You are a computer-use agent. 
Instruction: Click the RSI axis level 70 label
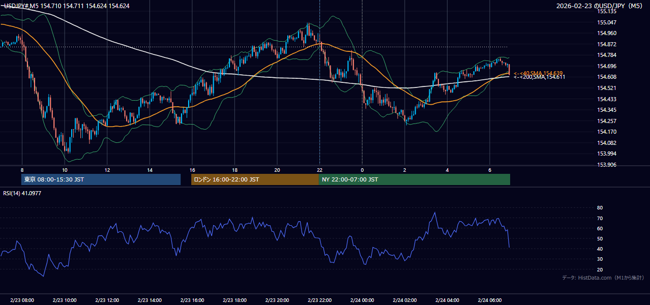[x=600, y=218]
